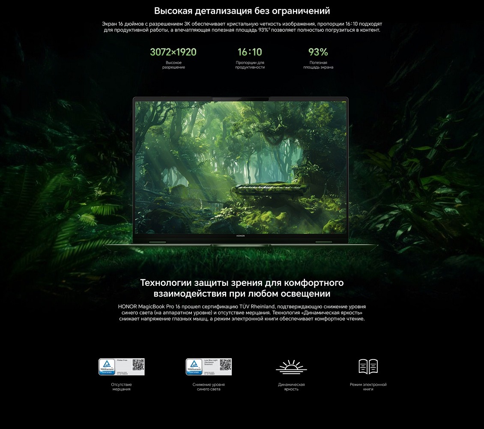Click the webcam notch atop the laptop screen
Image resolution: width=484 pixels, height=429 pixels.
pyautogui.click(x=241, y=99)
